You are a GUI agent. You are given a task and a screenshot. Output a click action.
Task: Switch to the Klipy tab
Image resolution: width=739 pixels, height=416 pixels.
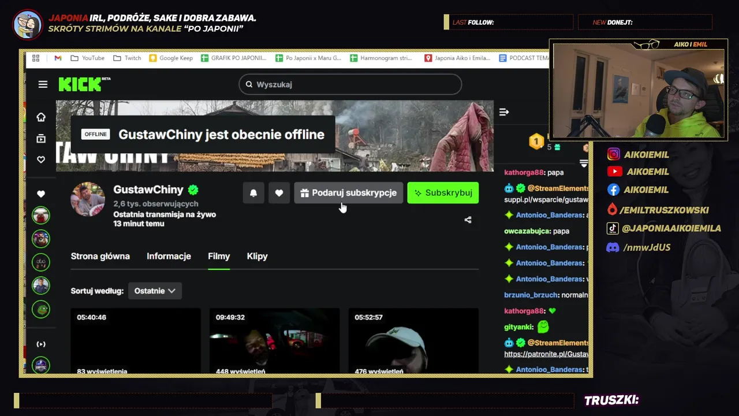(x=257, y=256)
